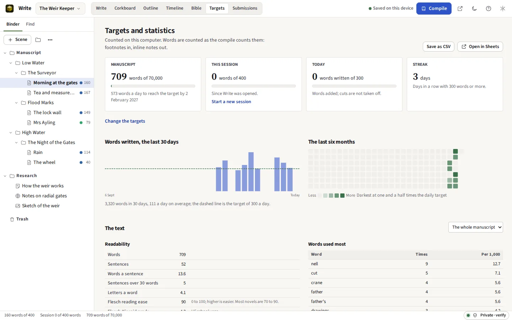This screenshot has height=320, width=512.
Task: Collapse the Low Water folder
Action: click(11, 63)
